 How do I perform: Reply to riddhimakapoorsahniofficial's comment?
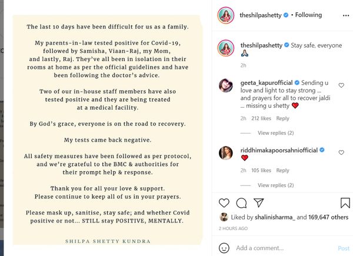282,171
